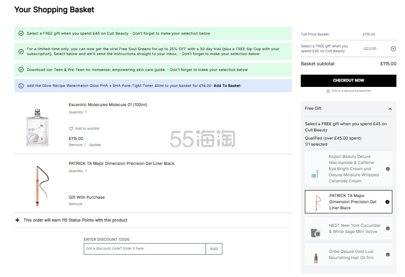405x277 pixels.
Task: Click Your Shopping Basket heading
Action: (54, 10)
